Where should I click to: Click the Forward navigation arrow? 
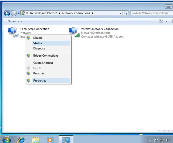pos(14,13)
